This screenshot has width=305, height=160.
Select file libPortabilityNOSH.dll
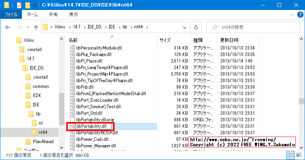pos(97,133)
